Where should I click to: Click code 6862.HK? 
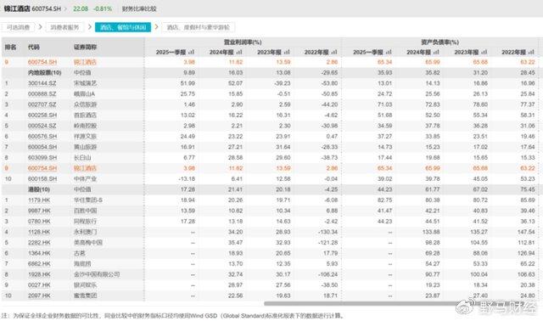39,264
